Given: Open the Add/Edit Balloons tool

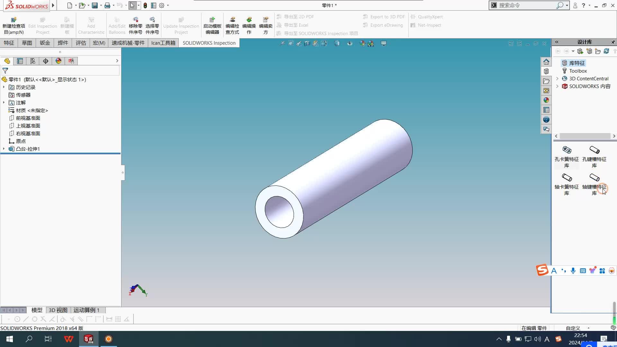Looking at the screenshot, I should coord(117,25).
